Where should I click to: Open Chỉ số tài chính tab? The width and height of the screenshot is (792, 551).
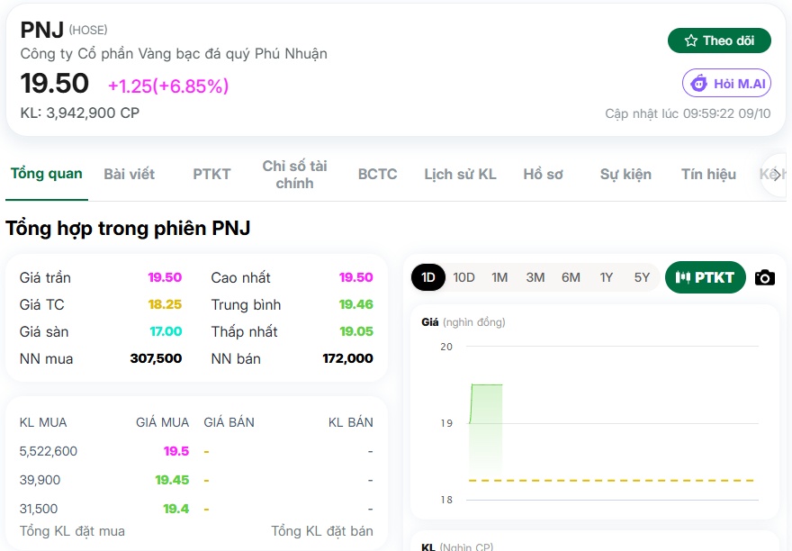tap(294, 174)
